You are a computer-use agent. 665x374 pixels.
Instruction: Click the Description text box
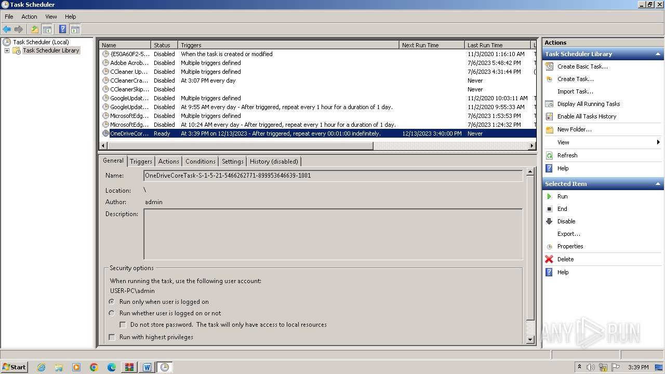click(333, 234)
